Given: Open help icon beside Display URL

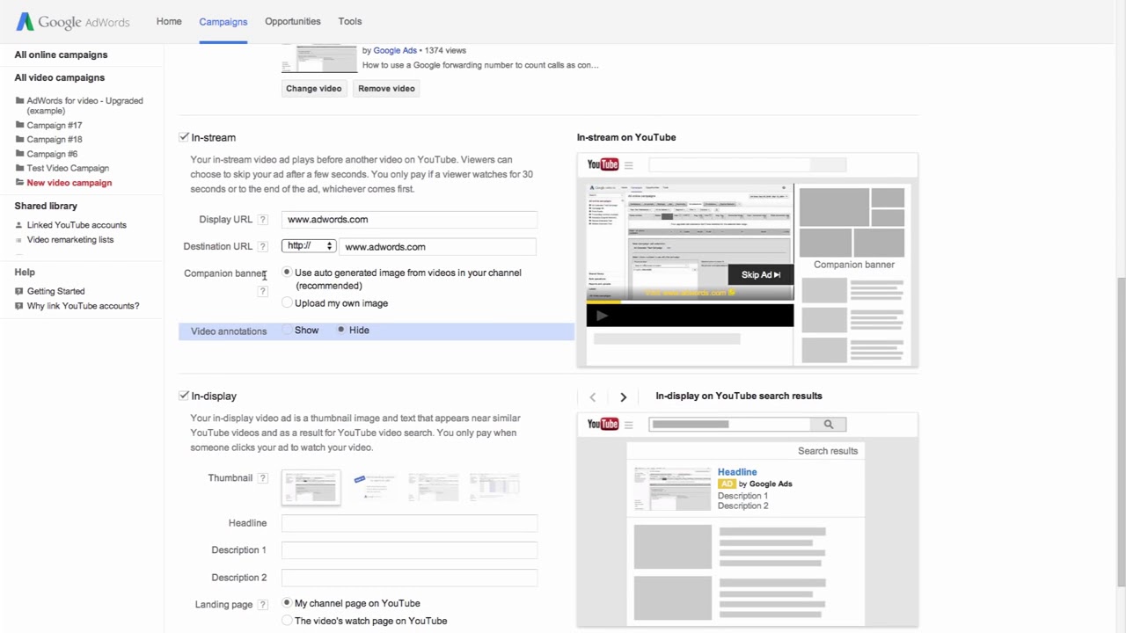Looking at the screenshot, I should (x=262, y=220).
